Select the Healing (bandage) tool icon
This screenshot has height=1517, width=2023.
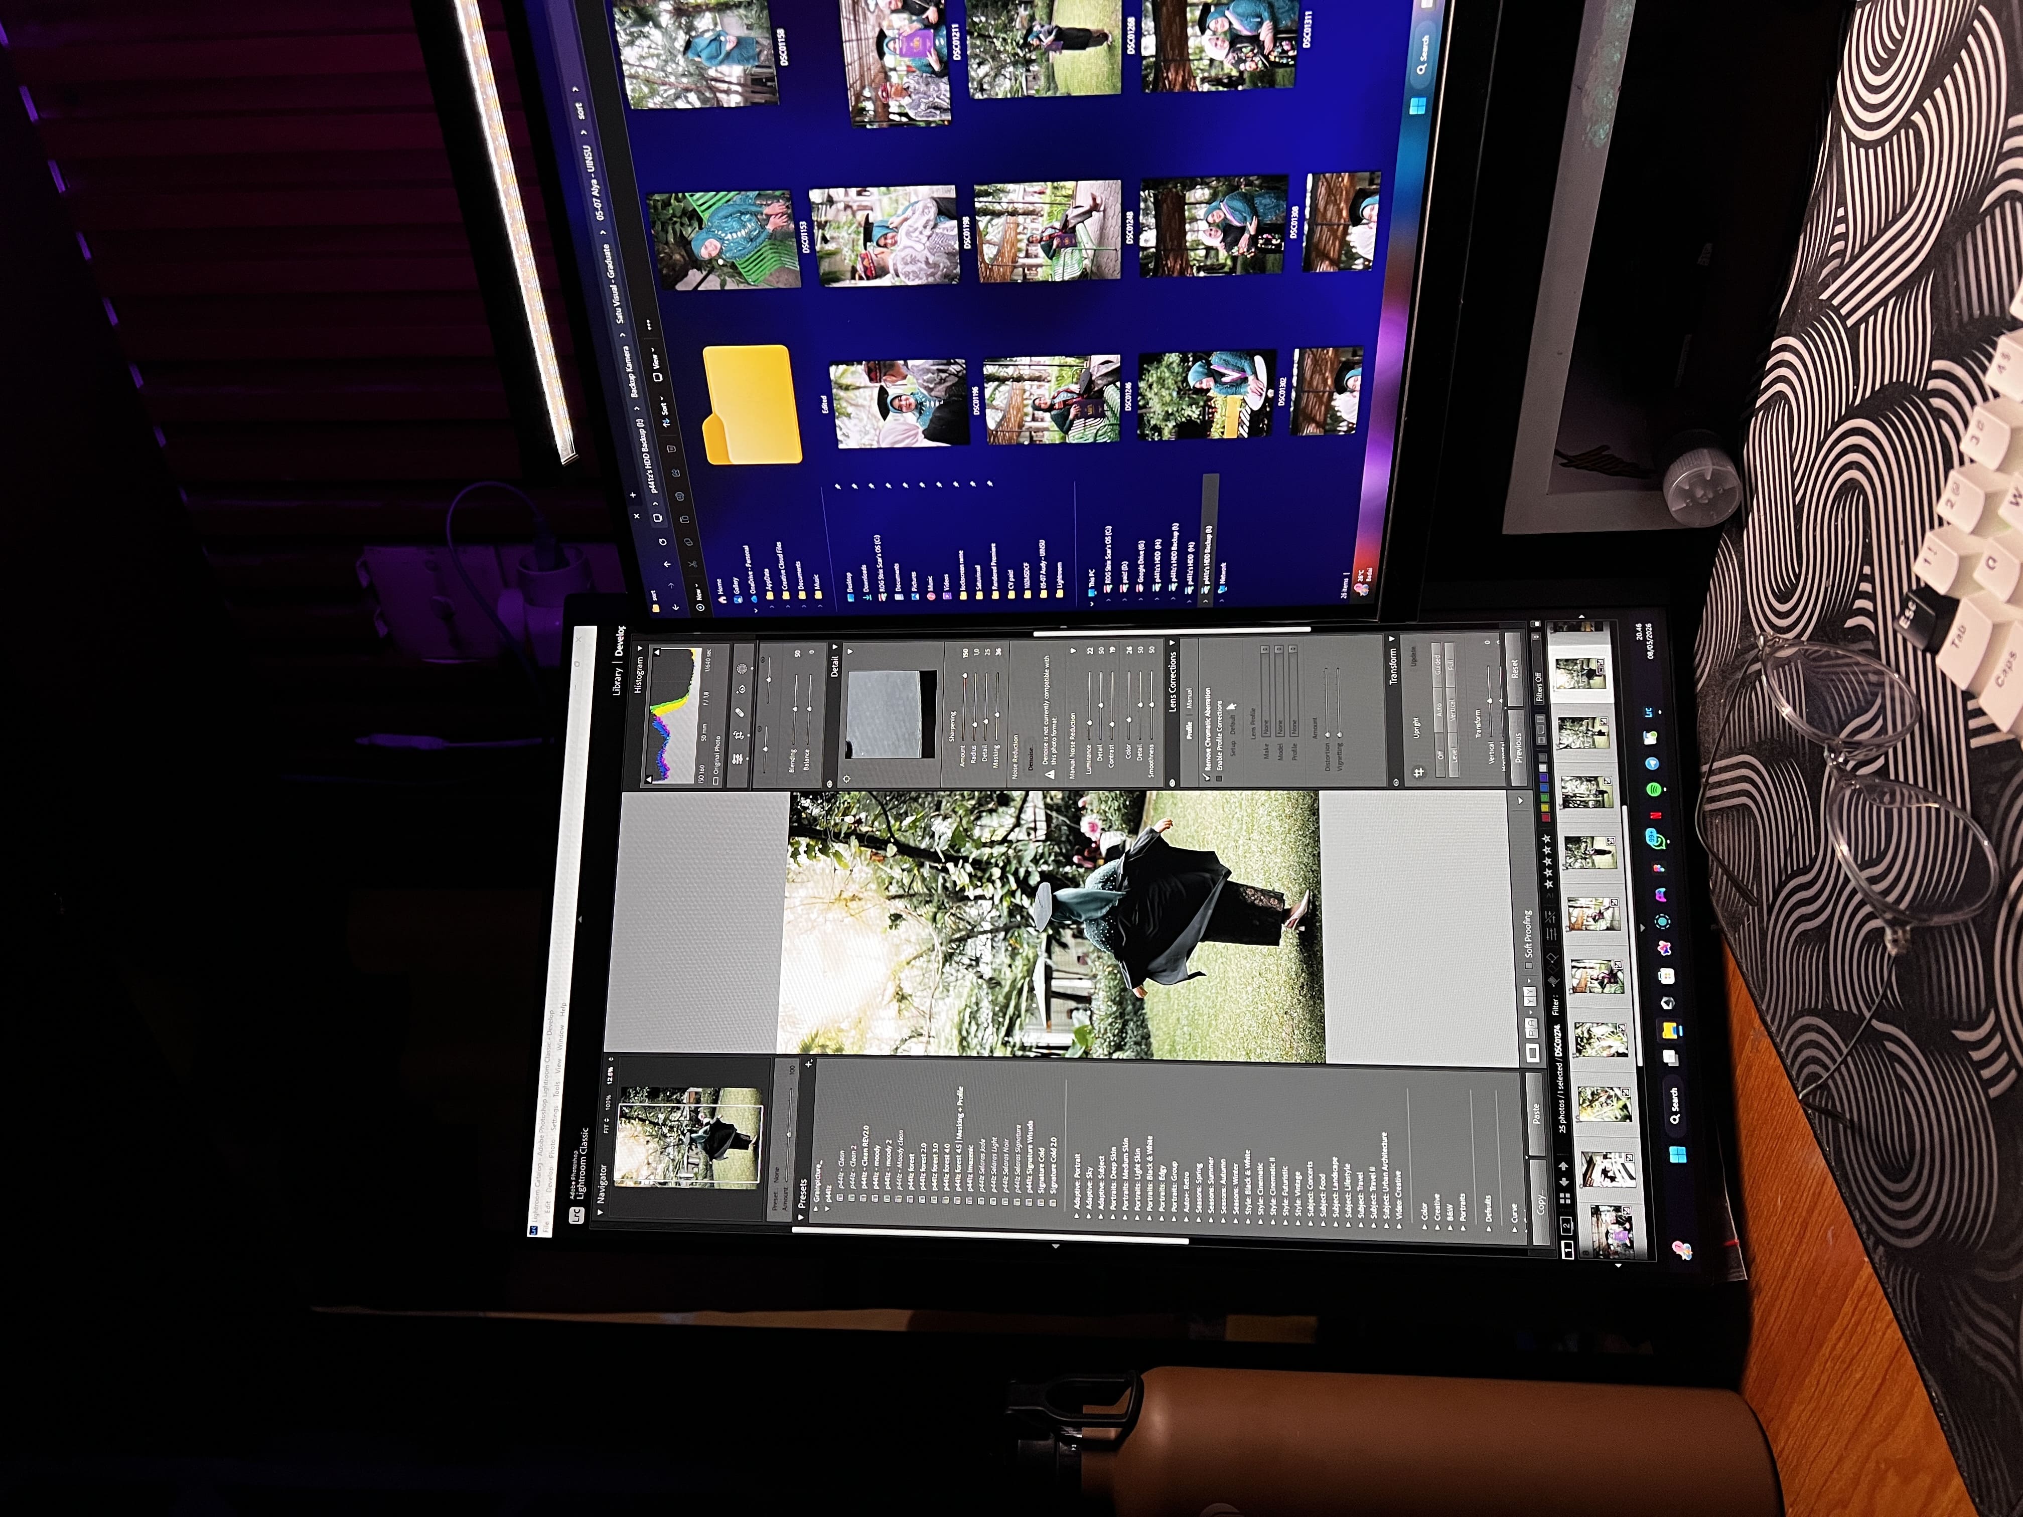pos(740,712)
